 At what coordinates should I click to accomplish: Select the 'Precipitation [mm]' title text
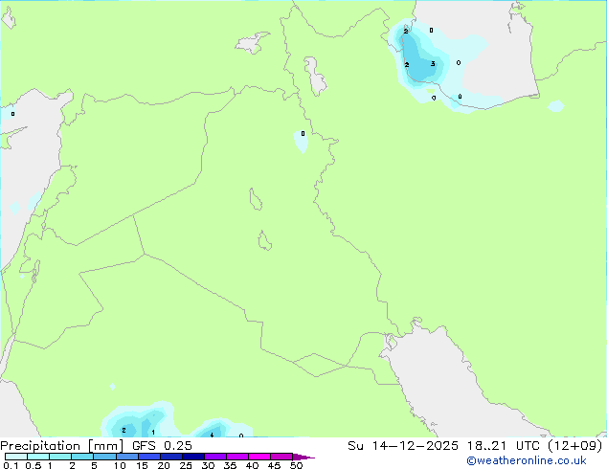61,446
